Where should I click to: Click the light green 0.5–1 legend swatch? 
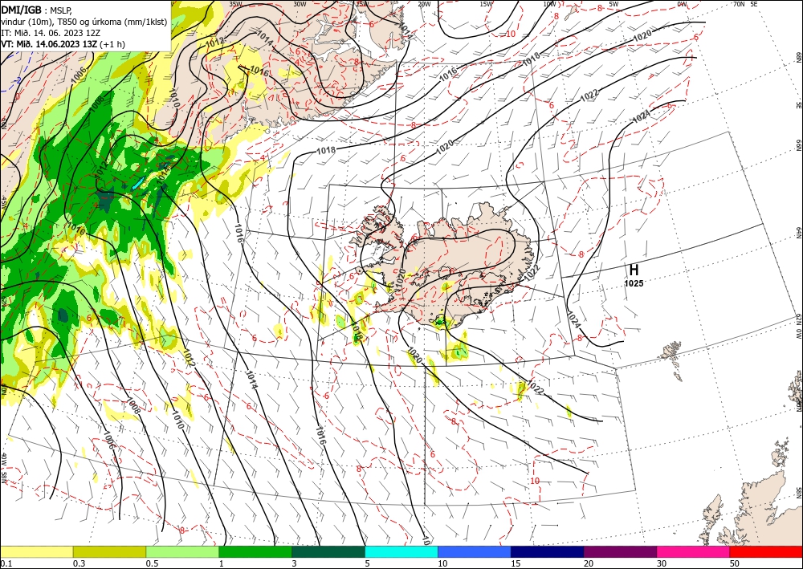coord(182,552)
